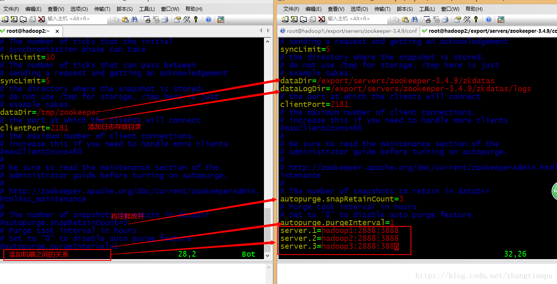Open 编辑(E) menu in left window
The image size is (557, 284).
[x=34, y=9]
